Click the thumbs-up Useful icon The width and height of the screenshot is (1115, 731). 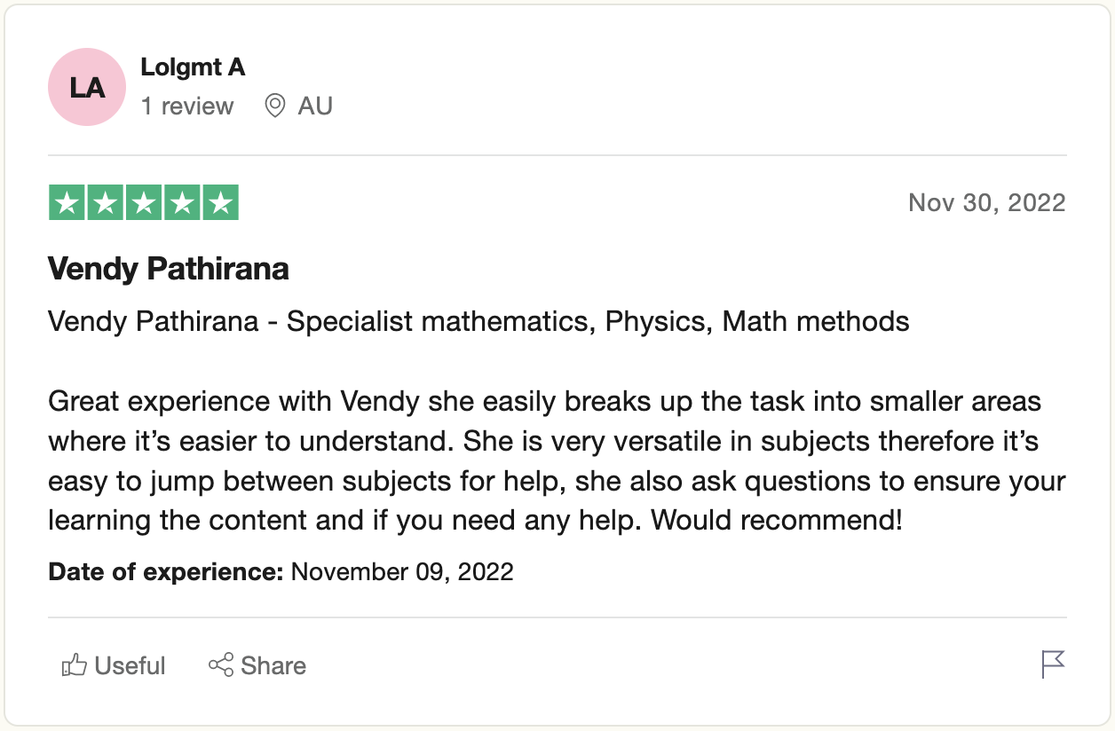click(74, 665)
